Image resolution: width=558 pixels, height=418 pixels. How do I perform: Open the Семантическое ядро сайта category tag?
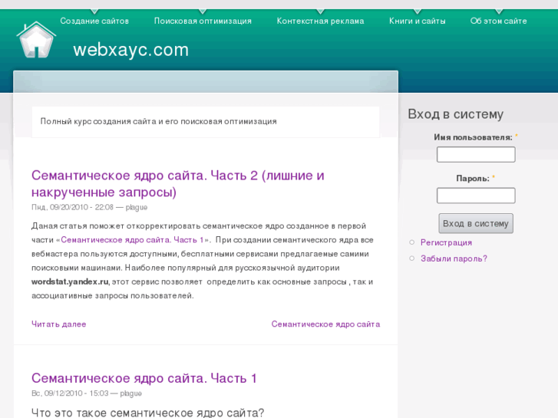click(325, 324)
